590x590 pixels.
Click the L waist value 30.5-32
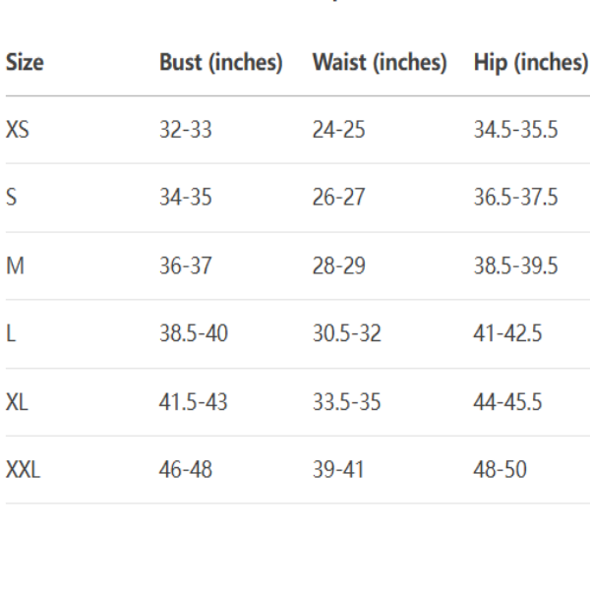pyautogui.click(x=346, y=334)
